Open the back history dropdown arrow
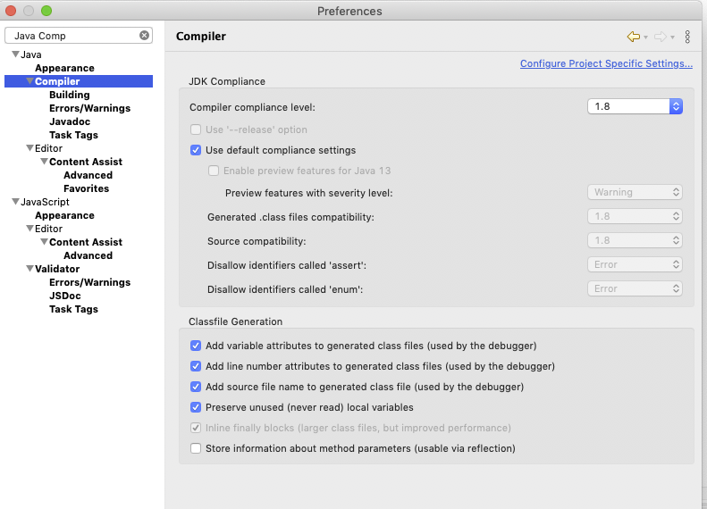707x509 pixels. pyautogui.click(x=645, y=37)
